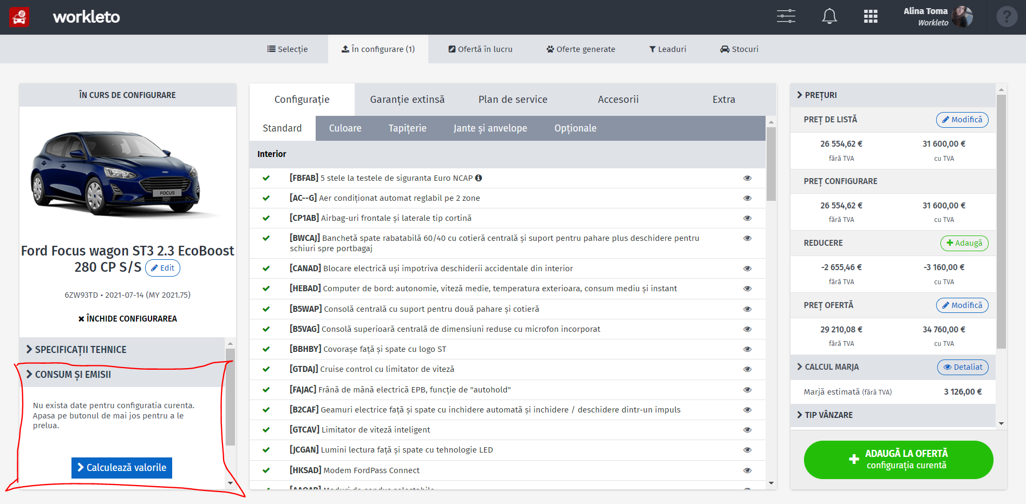Screen dimensions: 1026x504
Task: Click ADAUGĂ LA OFERTĂ green button
Action: [x=898, y=460]
